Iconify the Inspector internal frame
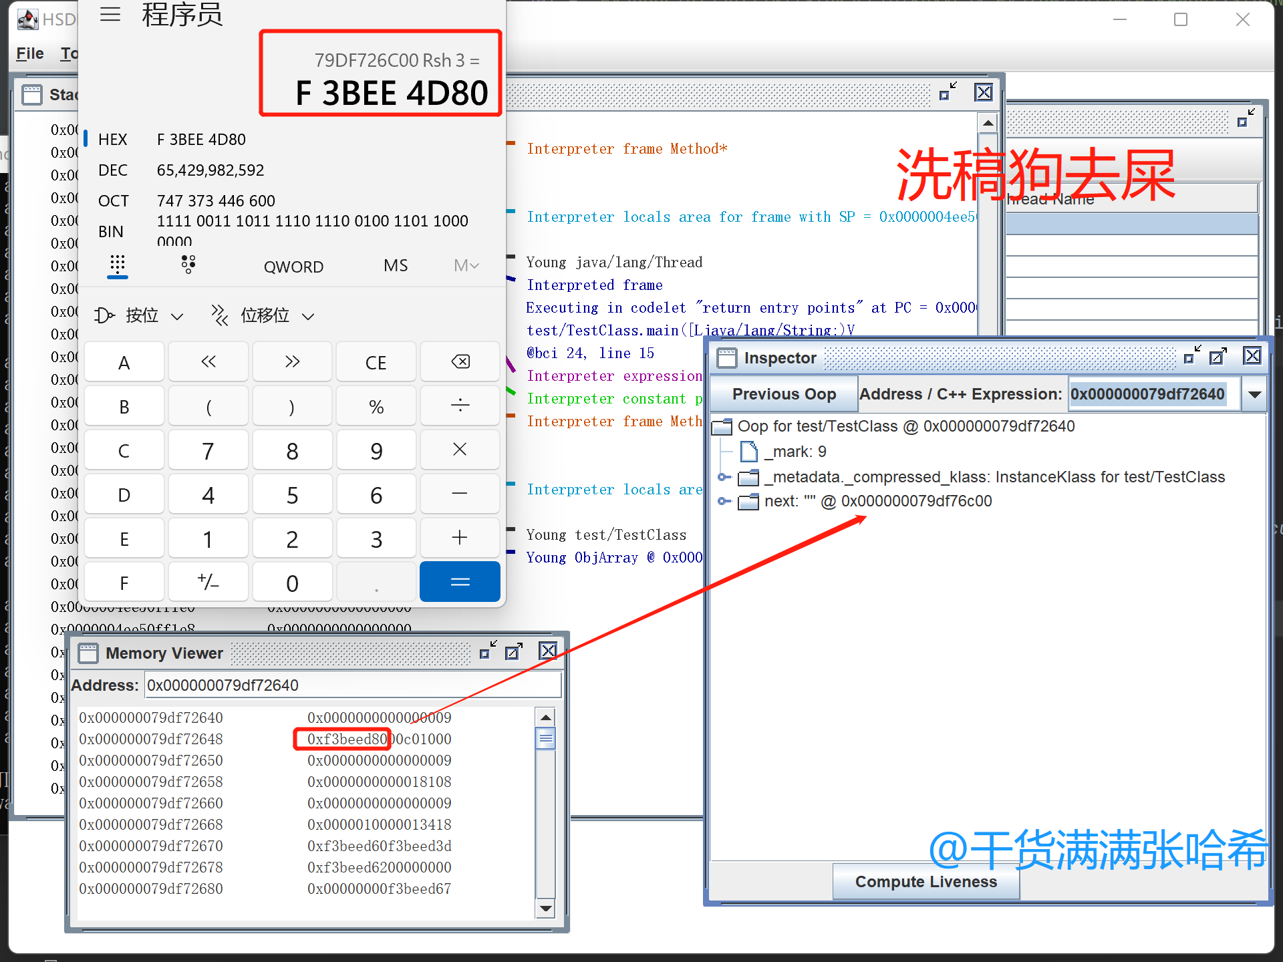Image resolution: width=1283 pixels, height=962 pixels. coord(1191,356)
